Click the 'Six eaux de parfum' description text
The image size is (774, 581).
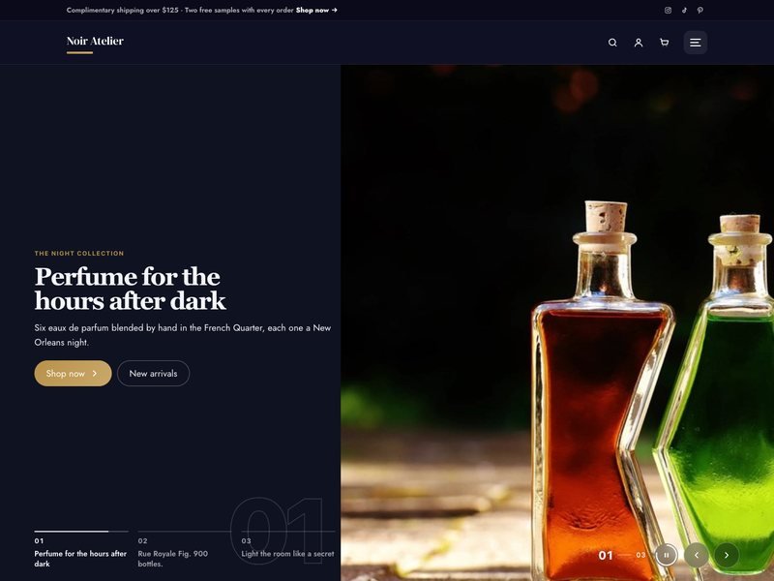[x=183, y=335]
